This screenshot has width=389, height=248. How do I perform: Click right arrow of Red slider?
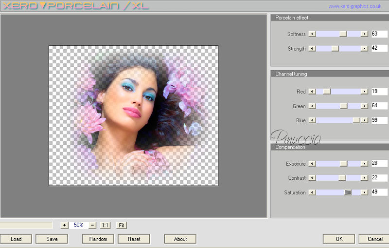tap(364, 92)
